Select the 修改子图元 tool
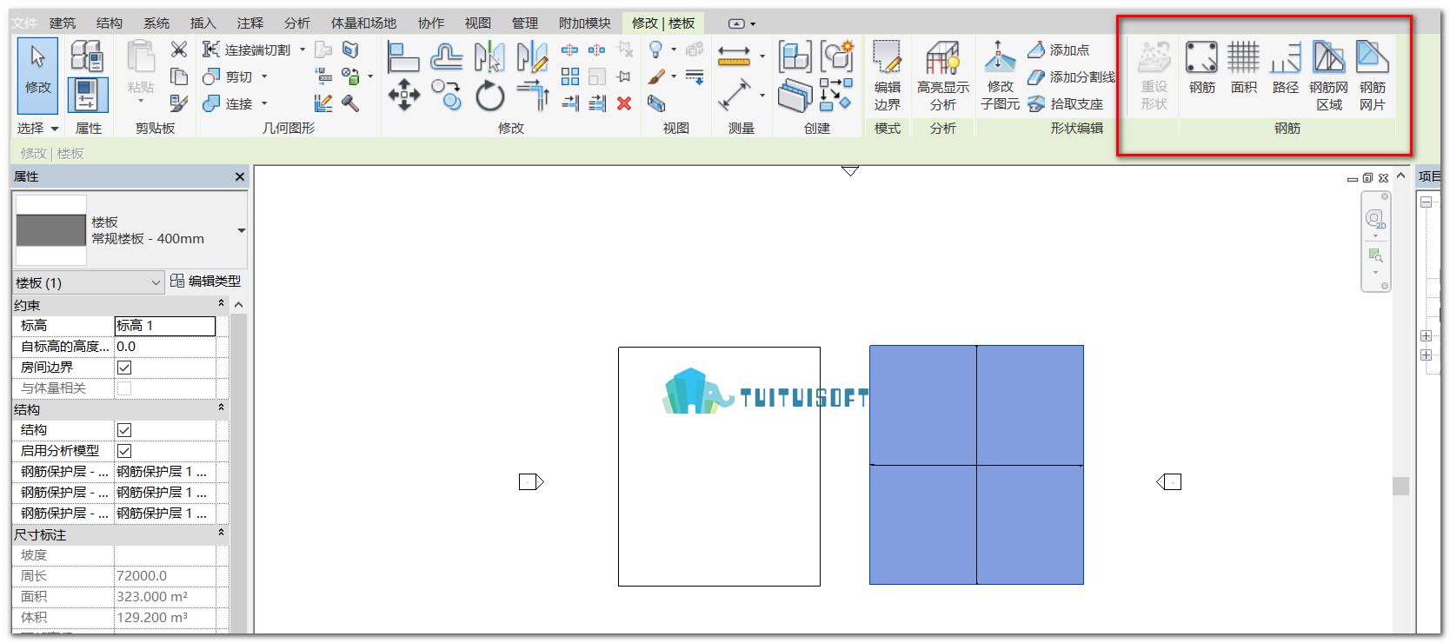This screenshot has width=1450, height=643. (1000, 76)
